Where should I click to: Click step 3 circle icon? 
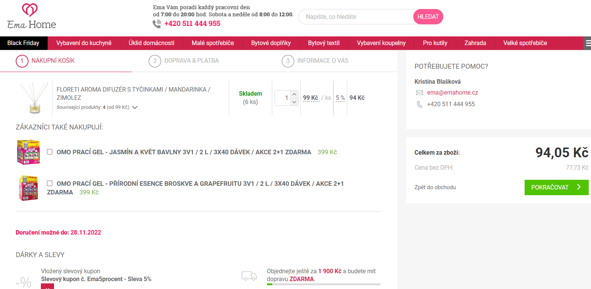coord(288,61)
